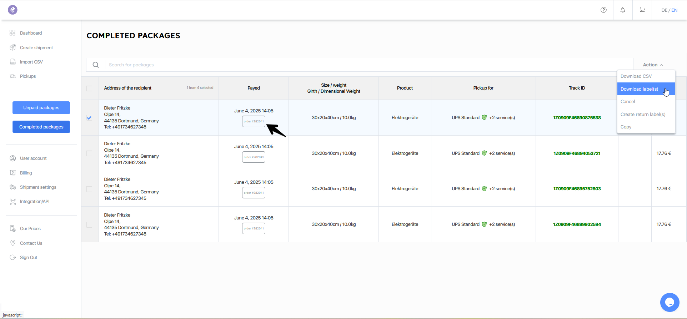Open Pickups page
The image size is (687, 319).
(28, 76)
